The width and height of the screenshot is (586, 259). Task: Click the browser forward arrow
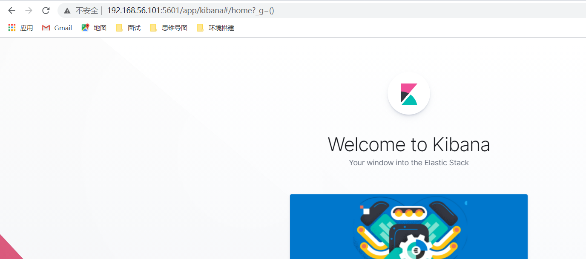29,11
